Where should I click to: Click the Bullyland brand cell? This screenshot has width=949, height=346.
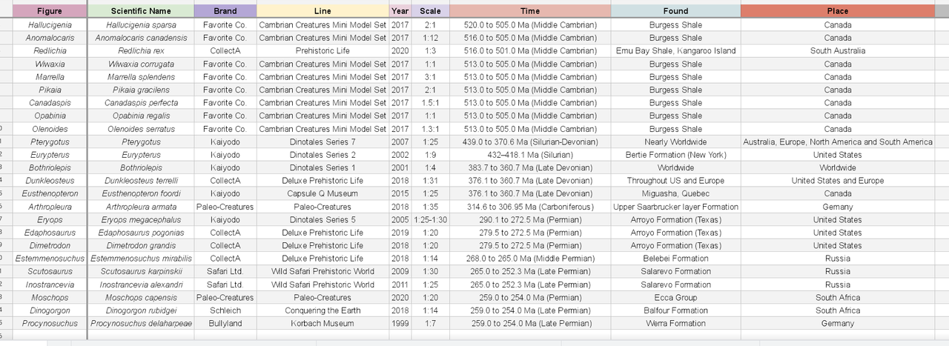(x=225, y=323)
